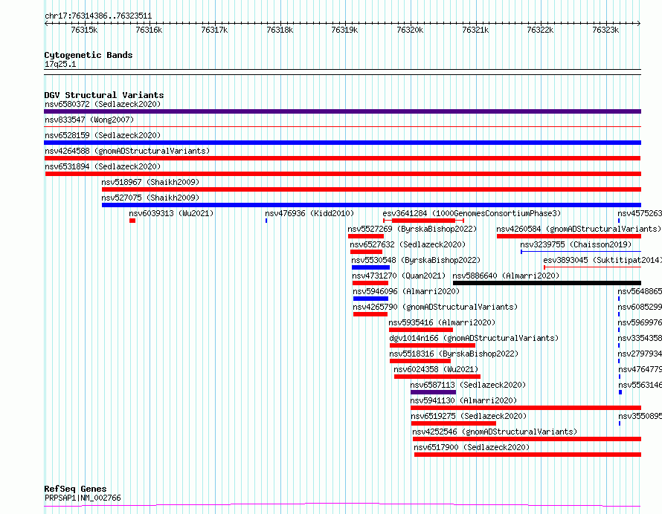Viewport: 662px width, 514px height.
Task: Open dgv1014n166 (gnomADStructuralVariants) label
Action: coord(474,338)
